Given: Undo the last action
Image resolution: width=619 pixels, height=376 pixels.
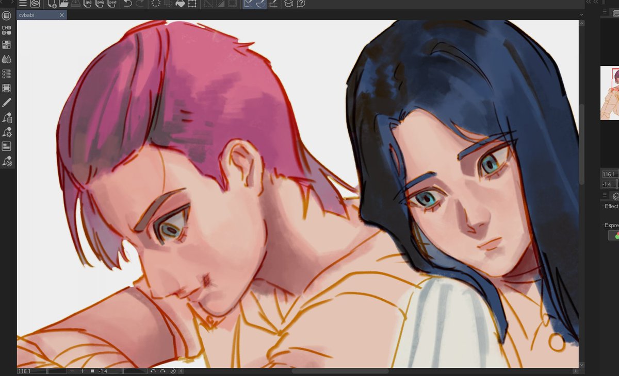Looking at the screenshot, I should pyautogui.click(x=127, y=4).
